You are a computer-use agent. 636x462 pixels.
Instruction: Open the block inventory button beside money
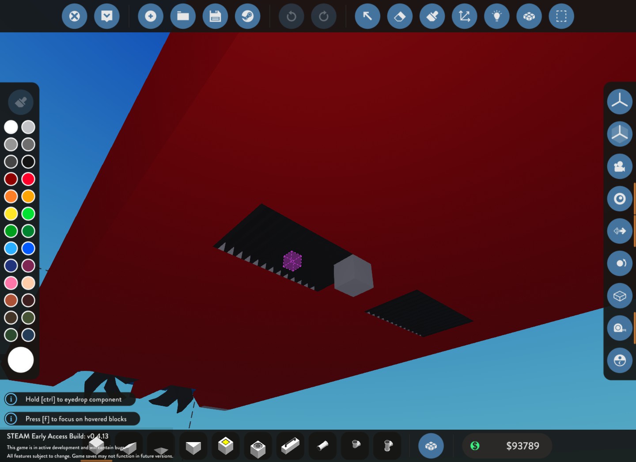431,446
